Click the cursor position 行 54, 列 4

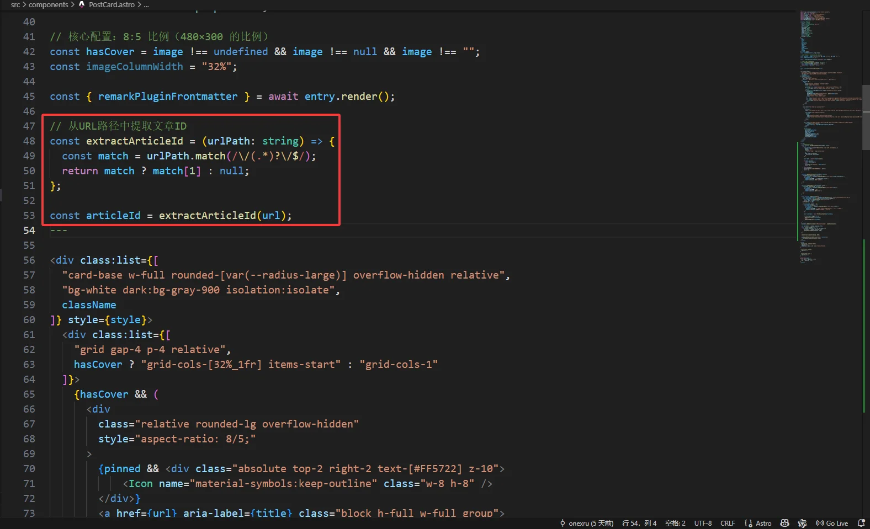(639, 523)
